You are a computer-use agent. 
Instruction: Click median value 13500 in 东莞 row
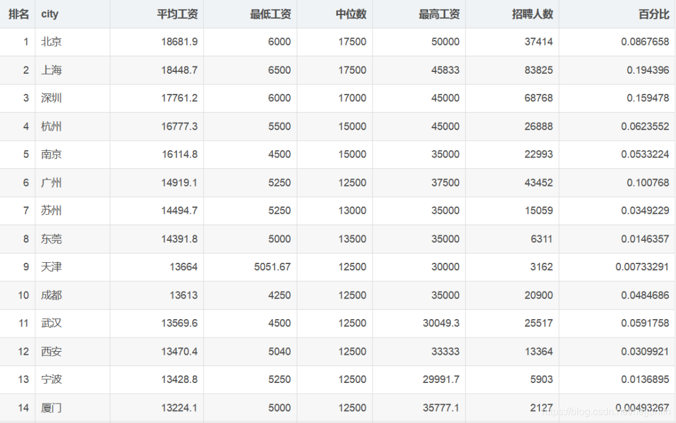click(x=352, y=239)
